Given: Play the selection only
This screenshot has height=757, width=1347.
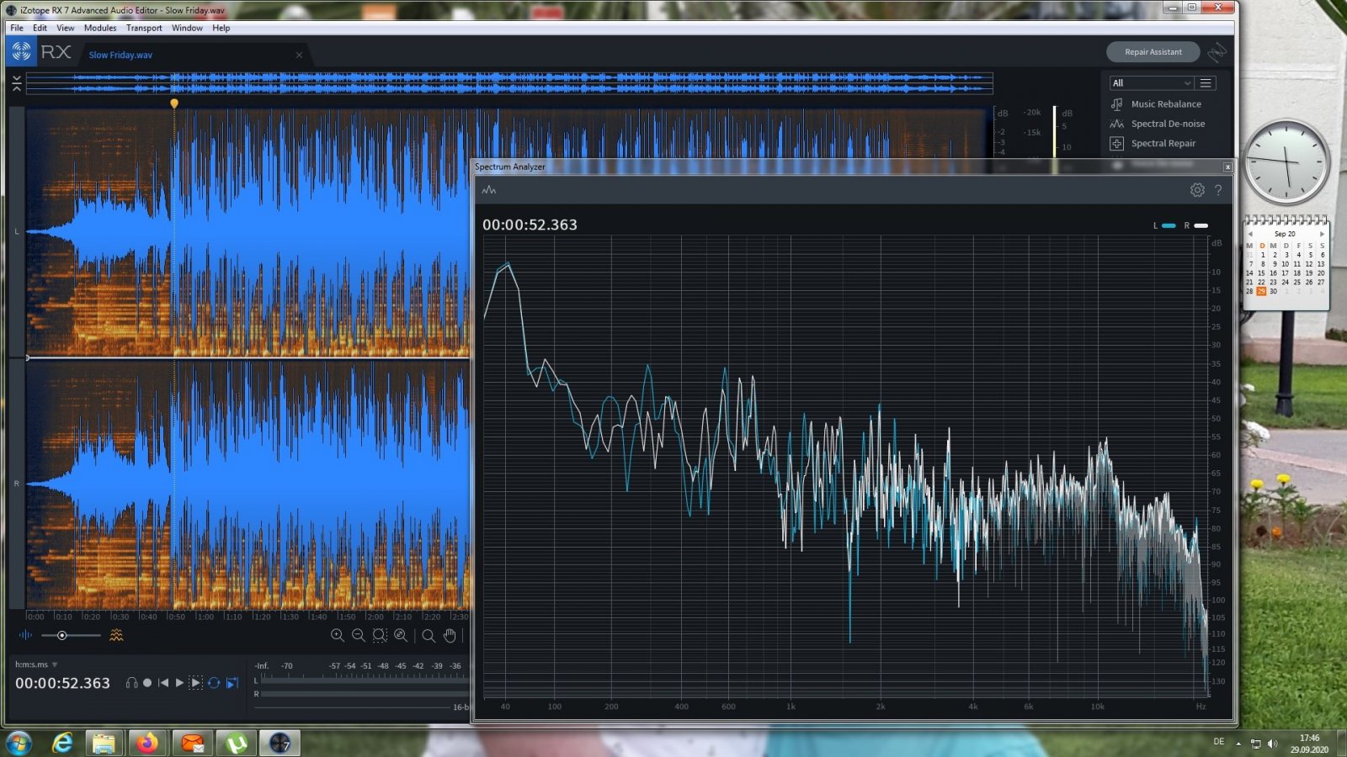Looking at the screenshot, I should pos(195,683).
